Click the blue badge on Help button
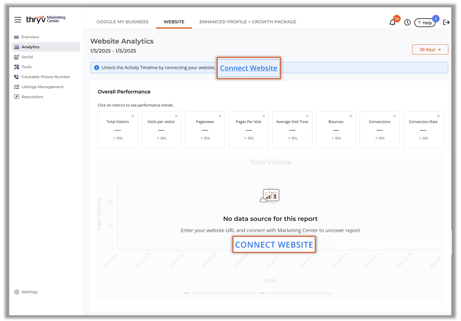 (436, 19)
